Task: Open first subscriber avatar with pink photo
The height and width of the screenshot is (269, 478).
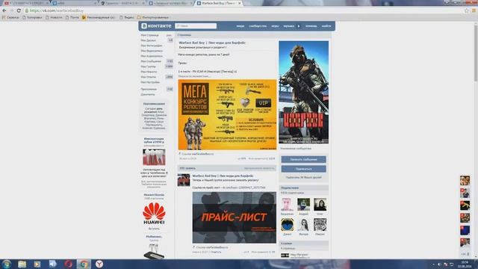Action: click(x=287, y=204)
